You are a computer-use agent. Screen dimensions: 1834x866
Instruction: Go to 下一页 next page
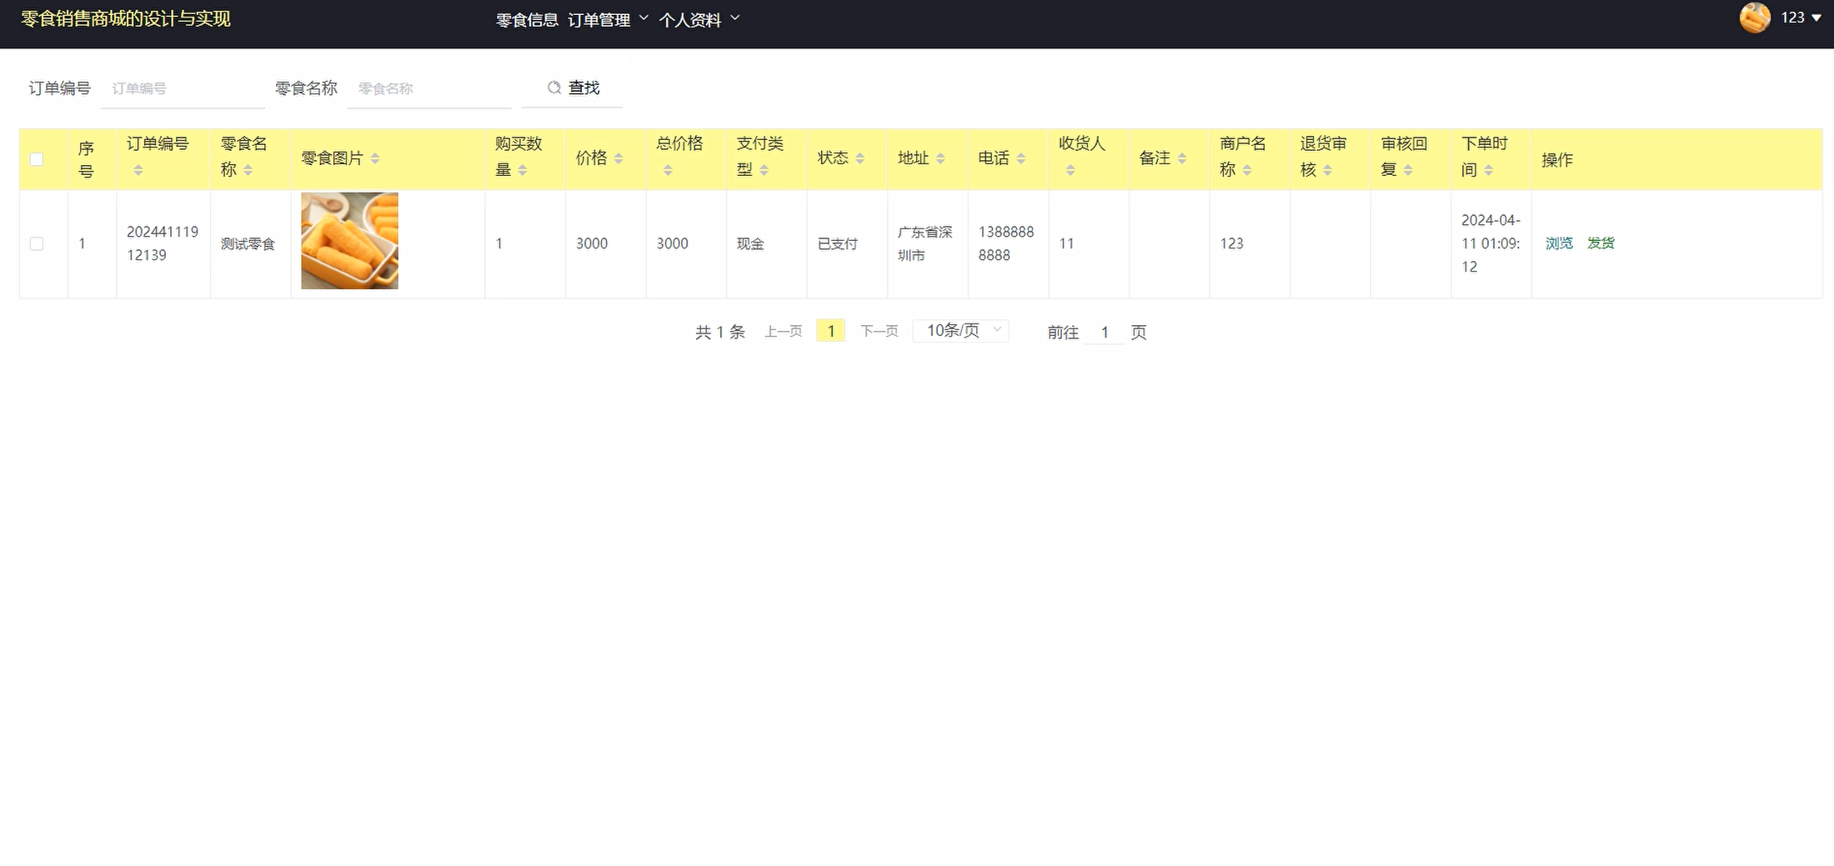tap(879, 332)
